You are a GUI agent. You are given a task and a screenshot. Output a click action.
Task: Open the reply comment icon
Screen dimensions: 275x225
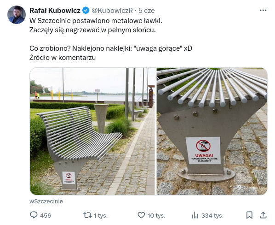tap(34, 215)
